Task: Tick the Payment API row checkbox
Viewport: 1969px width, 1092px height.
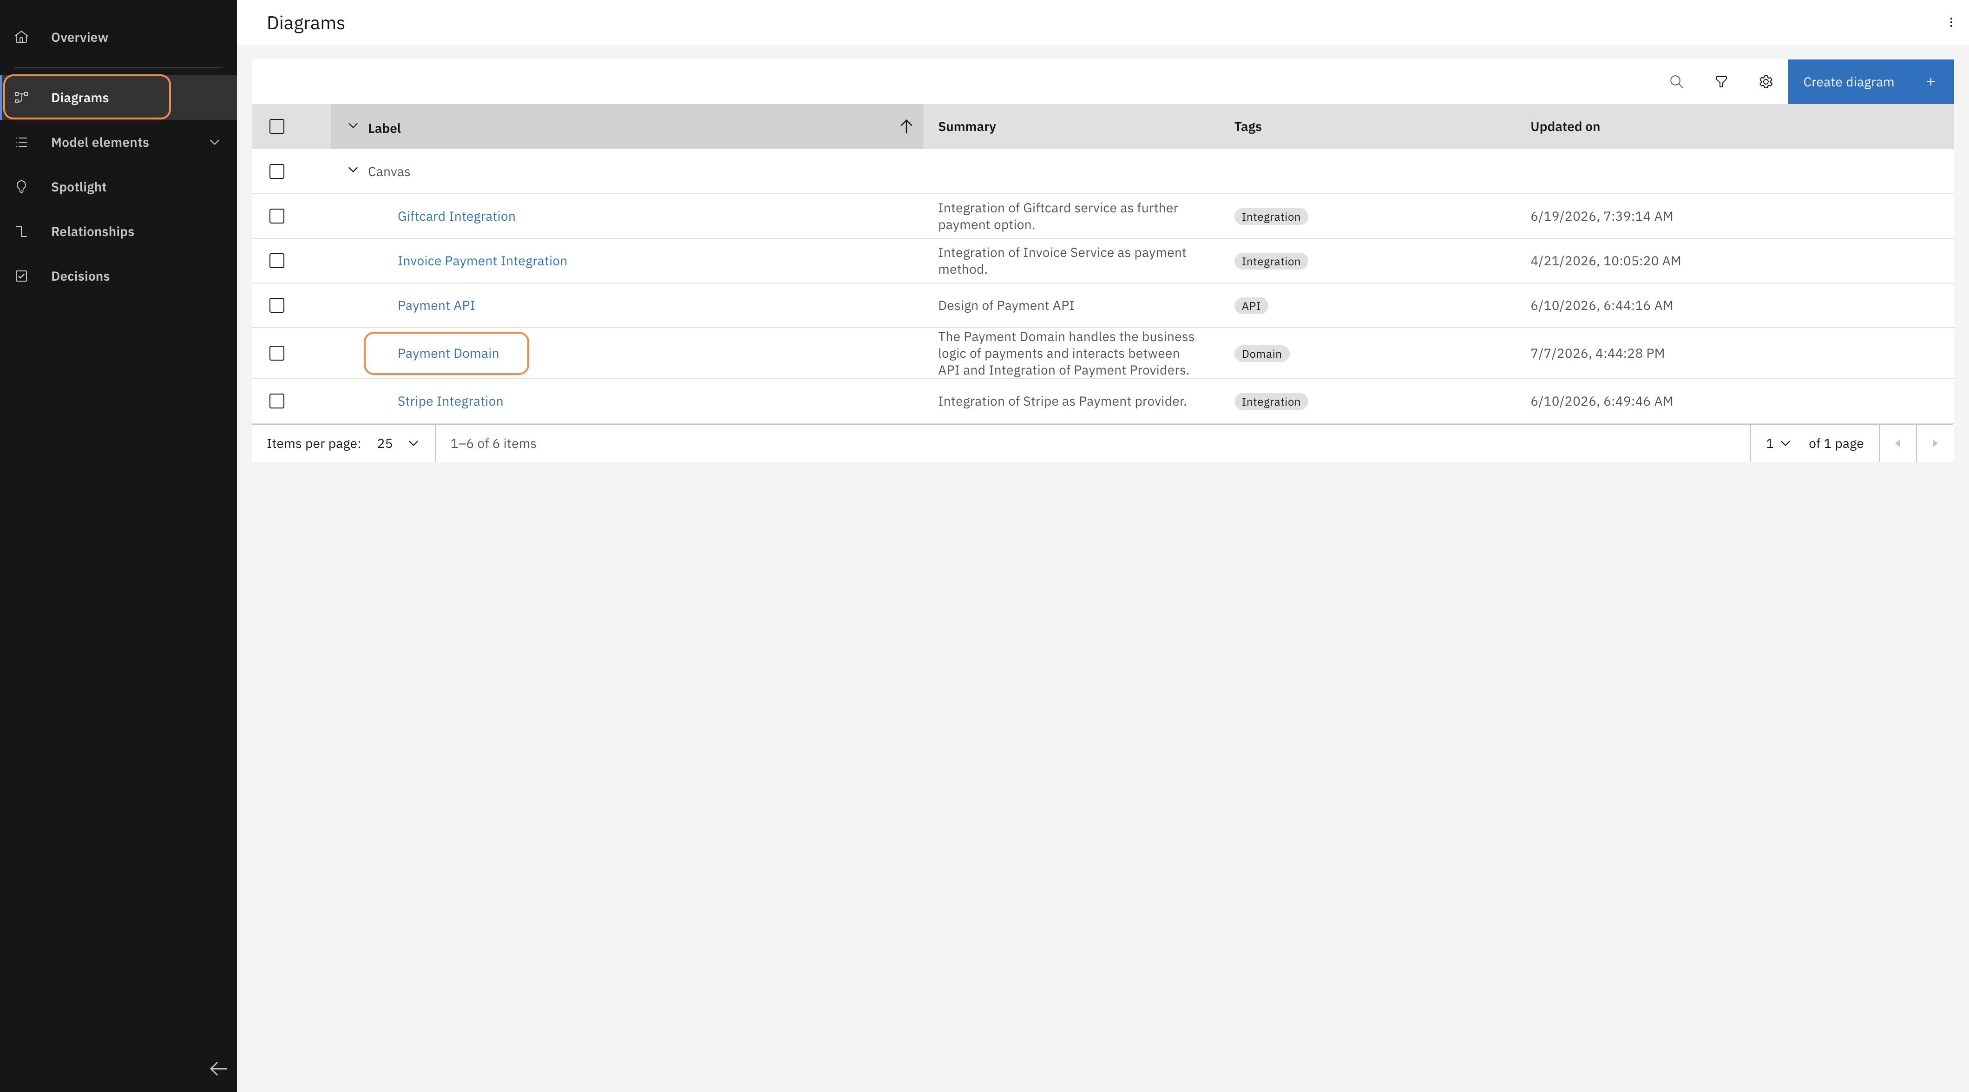Action: [277, 305]
